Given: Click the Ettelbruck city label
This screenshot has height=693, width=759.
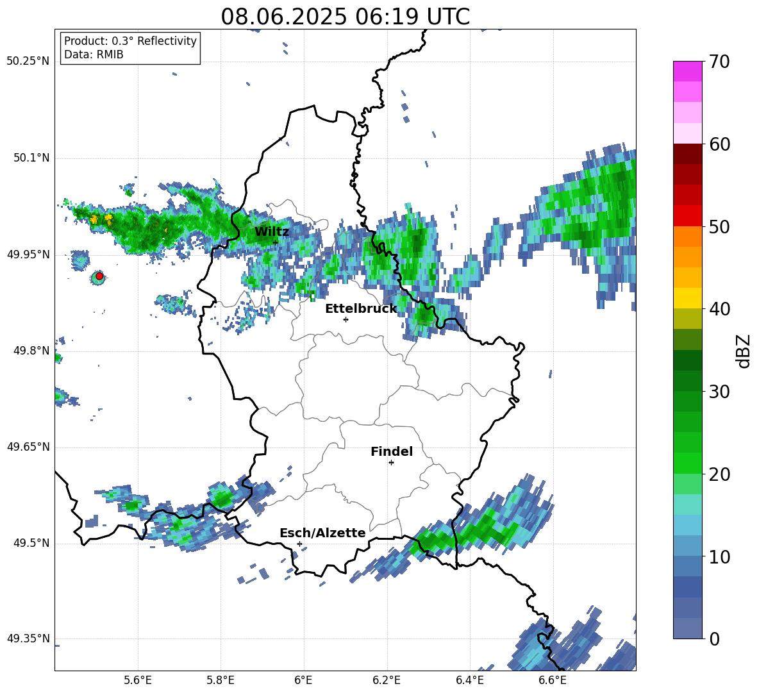Looking at the screenshot, I should 361,309.
